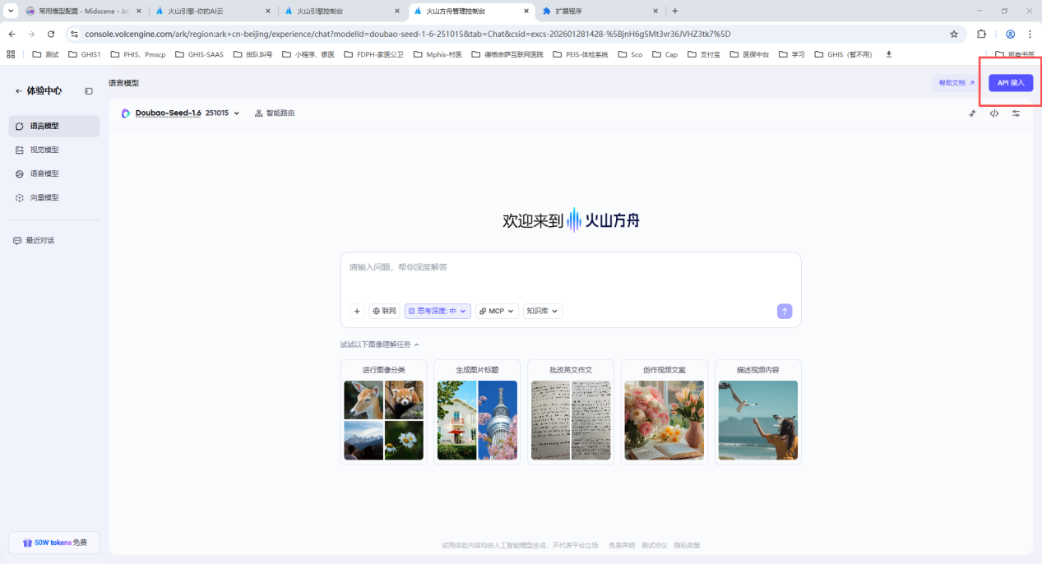Expand the MCP dropdown
The width and height of the screenshot is (1042, 564).
[x=496, y=311]
